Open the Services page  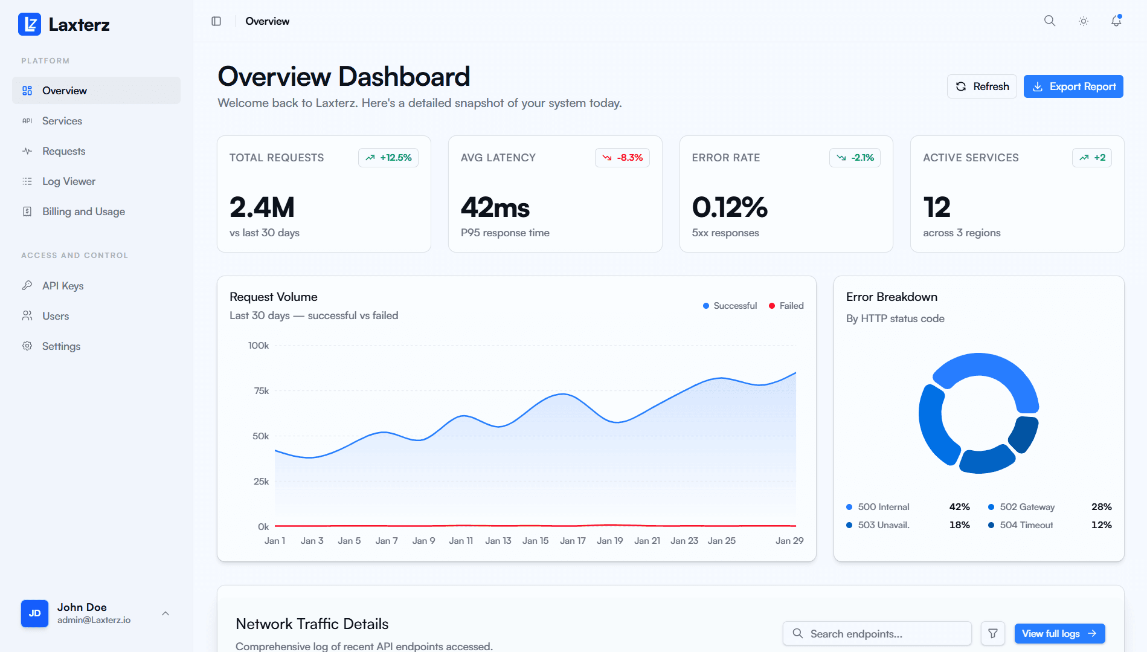62,121
